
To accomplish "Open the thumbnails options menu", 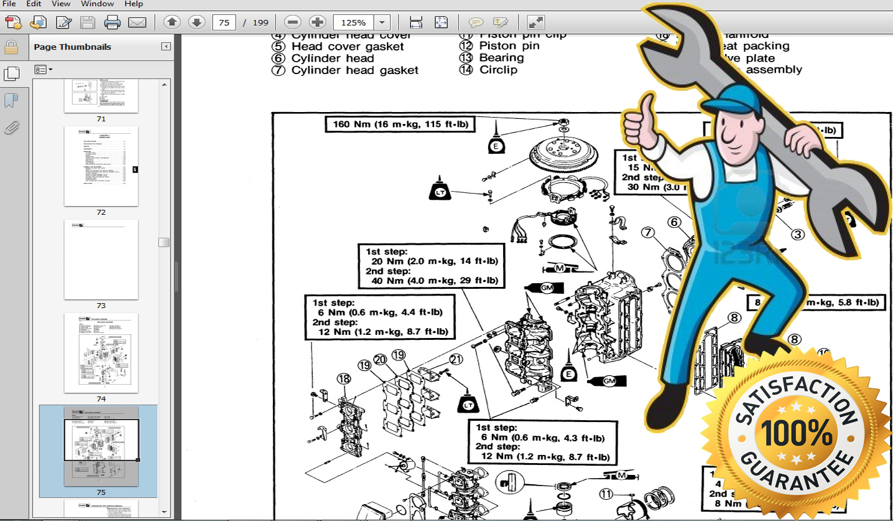I will 42,68.
